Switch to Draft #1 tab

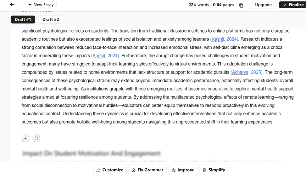point(23,19)
